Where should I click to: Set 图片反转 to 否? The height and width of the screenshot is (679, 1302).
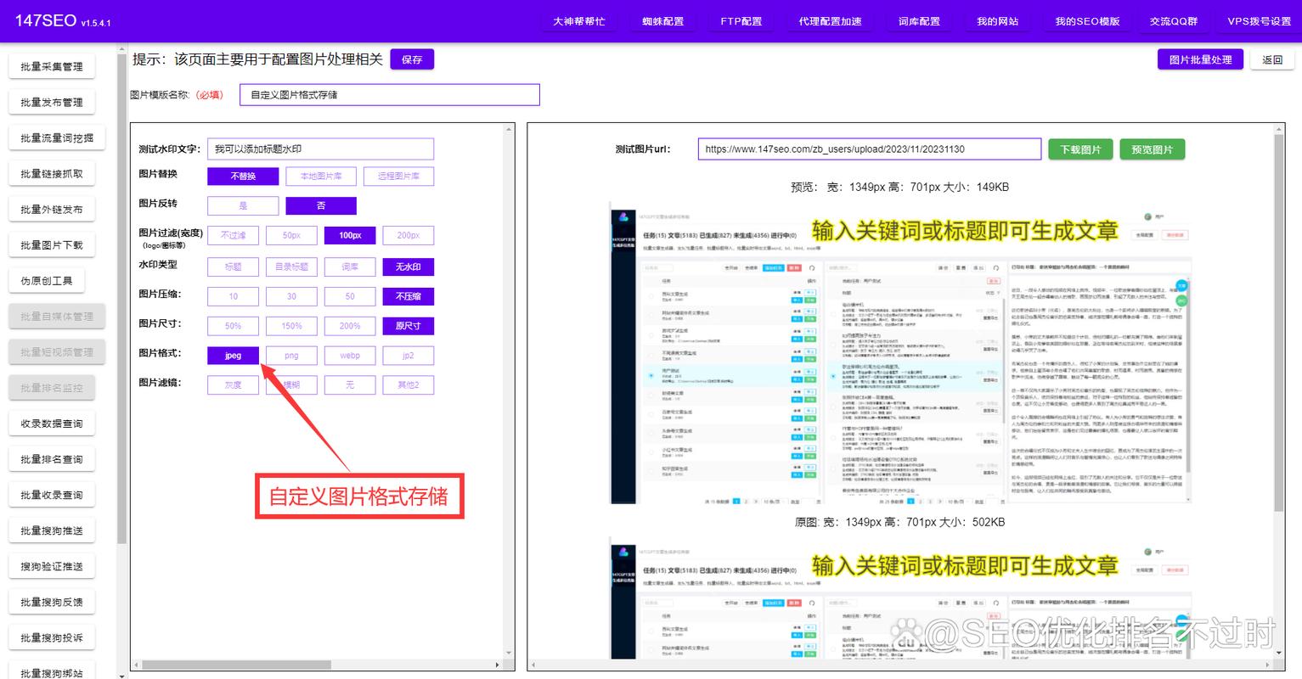pyautogui.click(x=321, y=205)
